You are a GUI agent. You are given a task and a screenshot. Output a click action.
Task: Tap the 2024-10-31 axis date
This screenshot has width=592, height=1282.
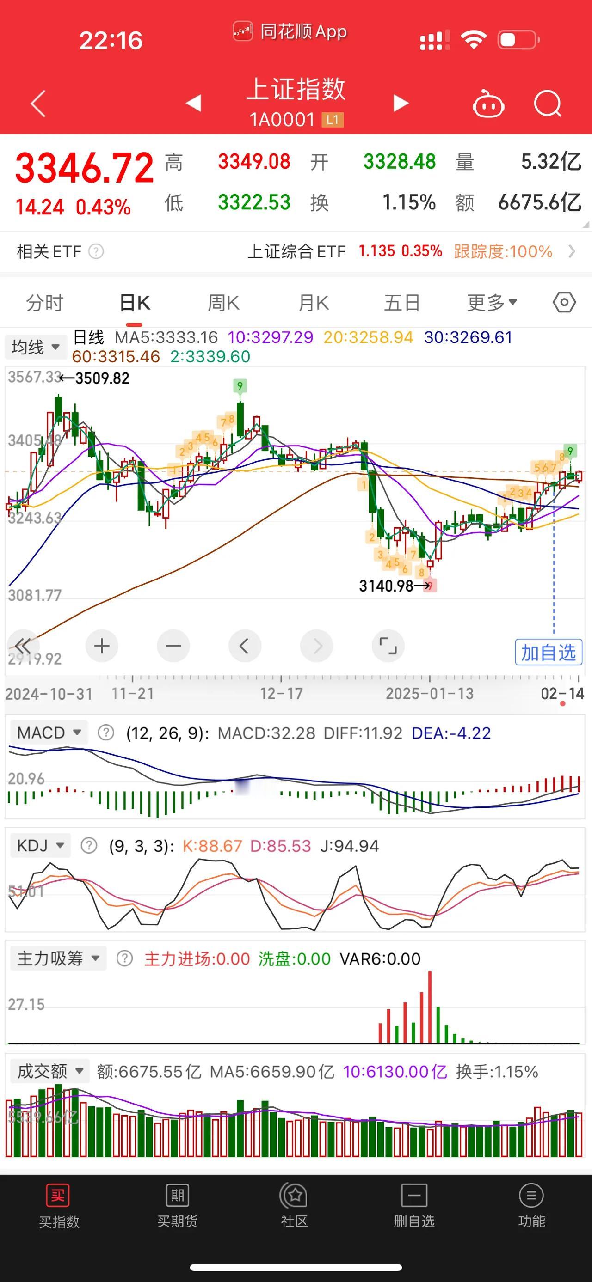49,693
